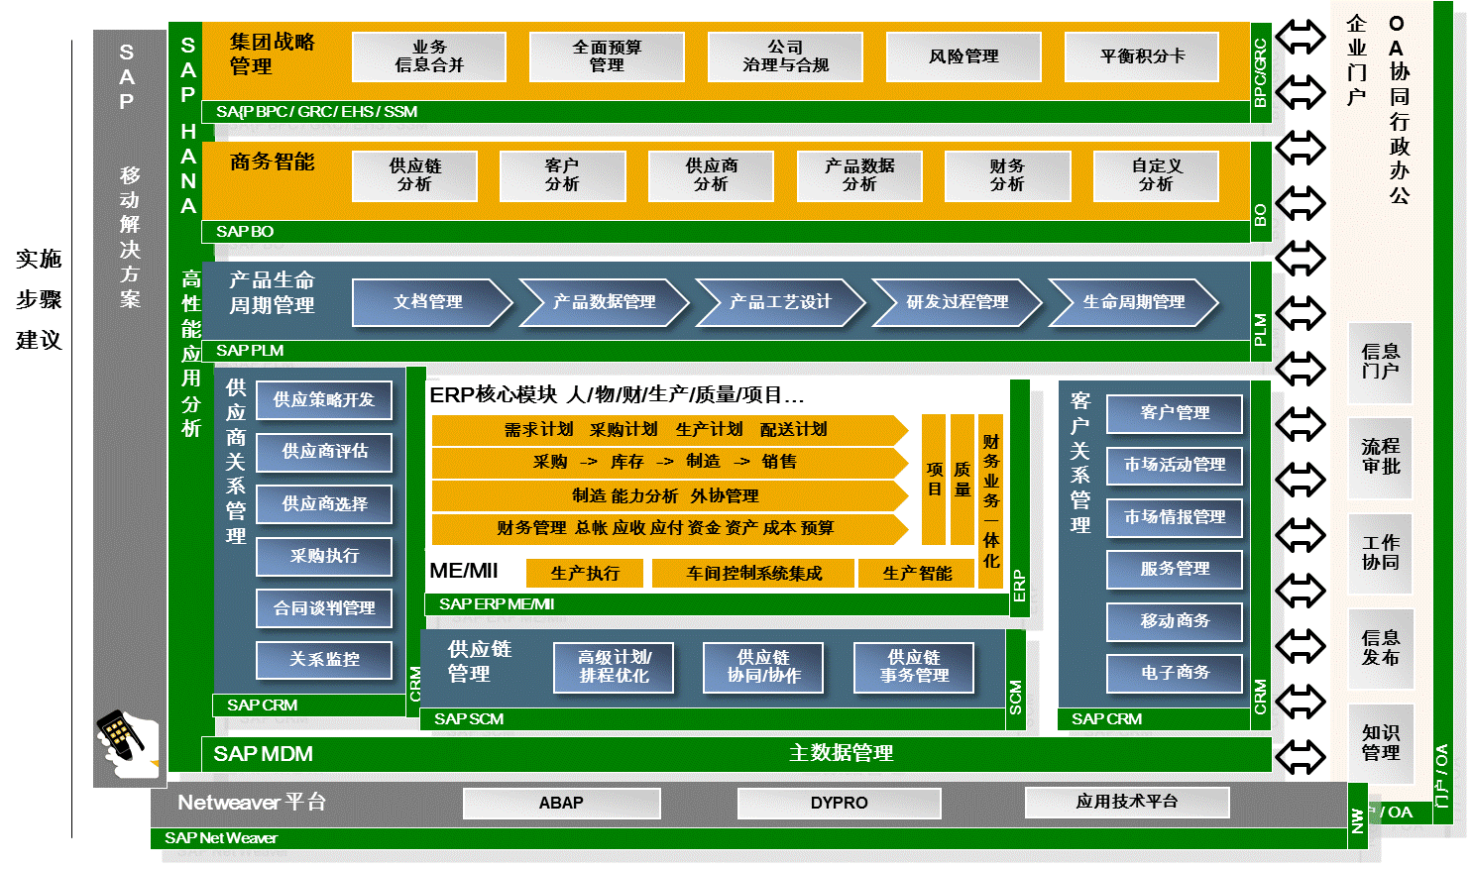Click the 业务信息合并 box

(429, 56)
